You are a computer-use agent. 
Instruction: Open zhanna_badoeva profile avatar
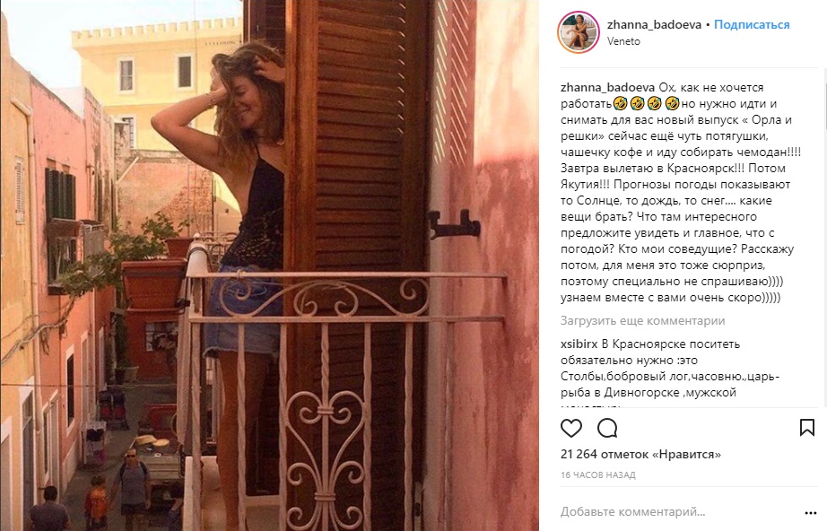[x=579, y=32]
